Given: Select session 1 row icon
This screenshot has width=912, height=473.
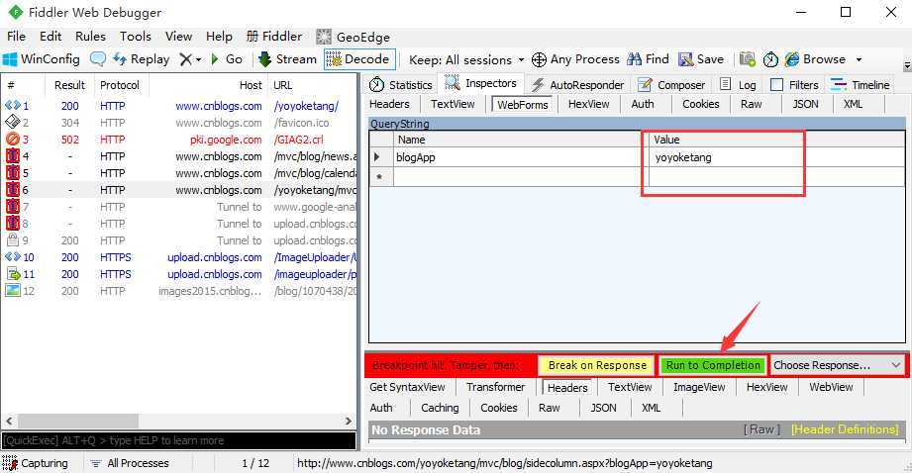Looking at the screenshot, I should 12,106.
